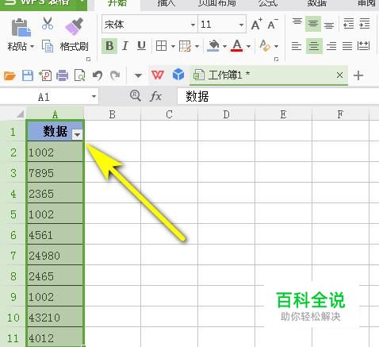Image resolution: width=379 pixels, height=347 pixels.
Task: Click the Cut scissors icon
Action: pos(48,23)
